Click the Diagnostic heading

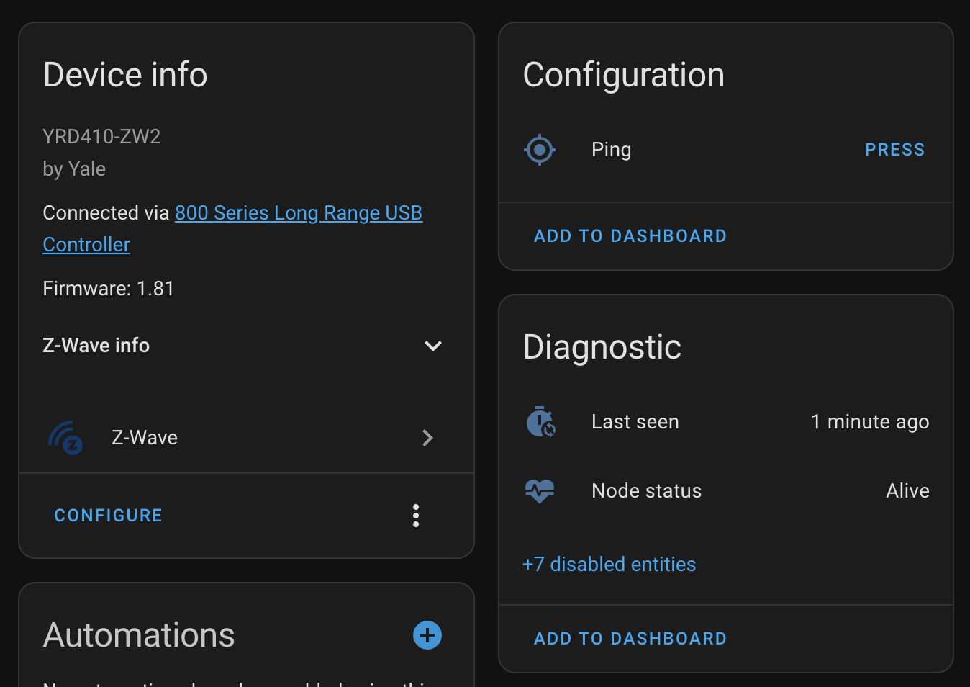[x=602, y=347]
